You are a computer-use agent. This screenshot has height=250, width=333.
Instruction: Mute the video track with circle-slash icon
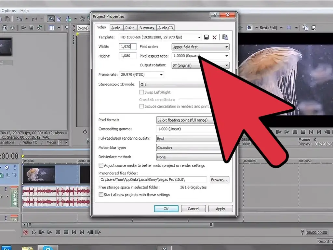pyautogui.click(x=7, y=168)
